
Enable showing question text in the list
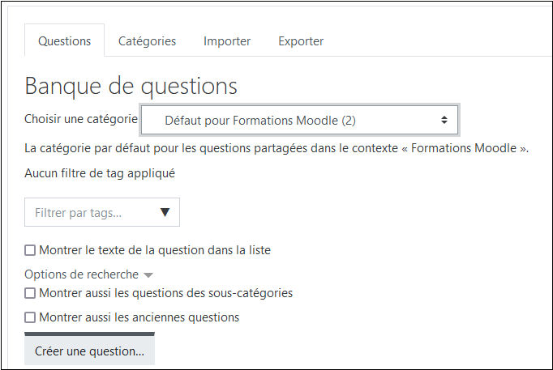pyautogui.click(x=31, y=250)
